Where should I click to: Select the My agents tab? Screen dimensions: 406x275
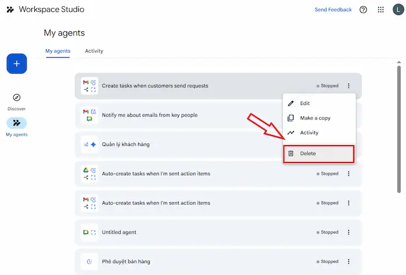tap(58, 51)
